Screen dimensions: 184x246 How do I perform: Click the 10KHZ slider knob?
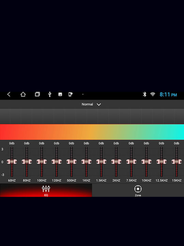coord(146,162)
